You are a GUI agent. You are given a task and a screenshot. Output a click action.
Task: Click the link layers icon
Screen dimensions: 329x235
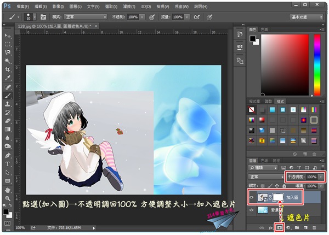(262, 227)
